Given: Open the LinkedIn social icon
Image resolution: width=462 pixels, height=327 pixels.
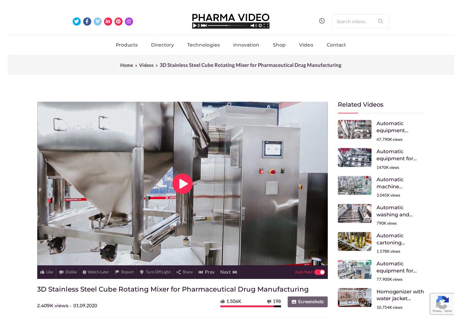Looking at the screenshot, I should point(108,21).
